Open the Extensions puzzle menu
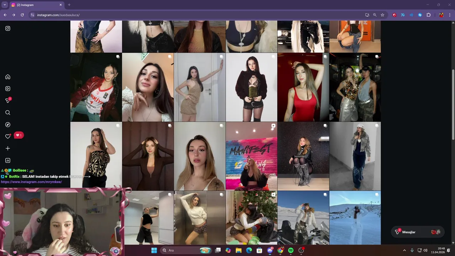 (428, 15)
